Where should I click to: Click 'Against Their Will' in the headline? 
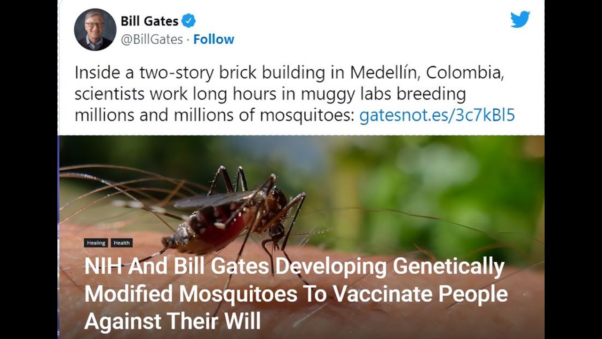tap(172, 321)
